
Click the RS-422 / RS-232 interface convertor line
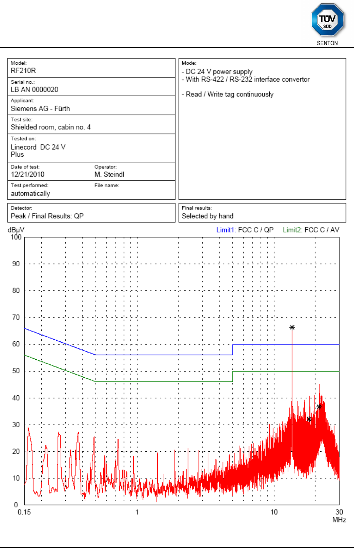click(246, 79)
